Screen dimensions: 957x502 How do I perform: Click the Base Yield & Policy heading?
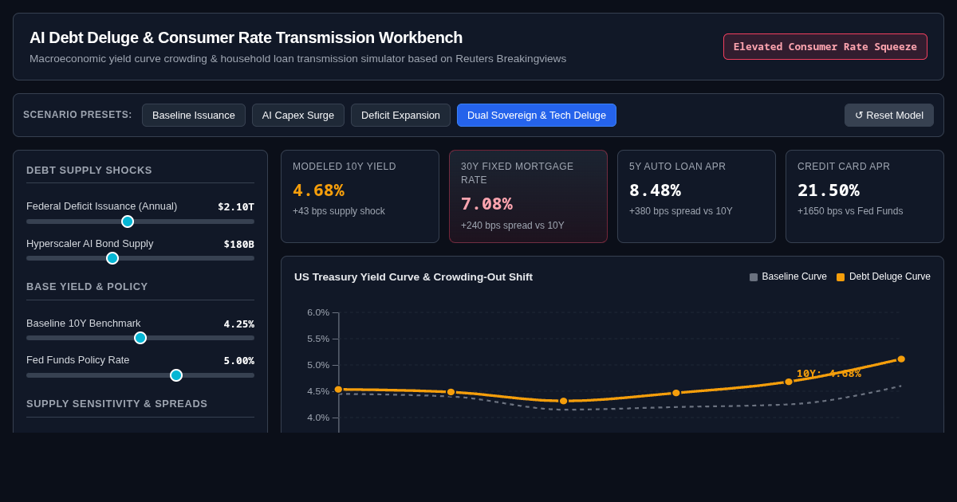[87, 286]
